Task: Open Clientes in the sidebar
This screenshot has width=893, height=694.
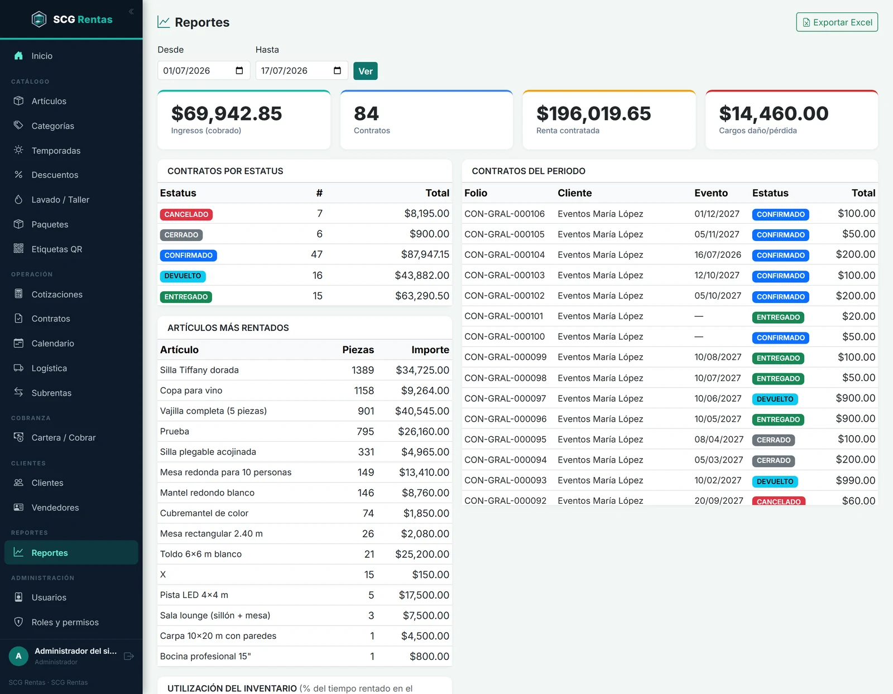Action: [x=71, y=483]
